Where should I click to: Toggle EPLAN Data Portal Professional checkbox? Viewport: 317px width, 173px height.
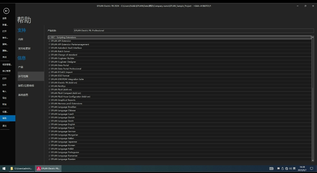coord(49,69)
